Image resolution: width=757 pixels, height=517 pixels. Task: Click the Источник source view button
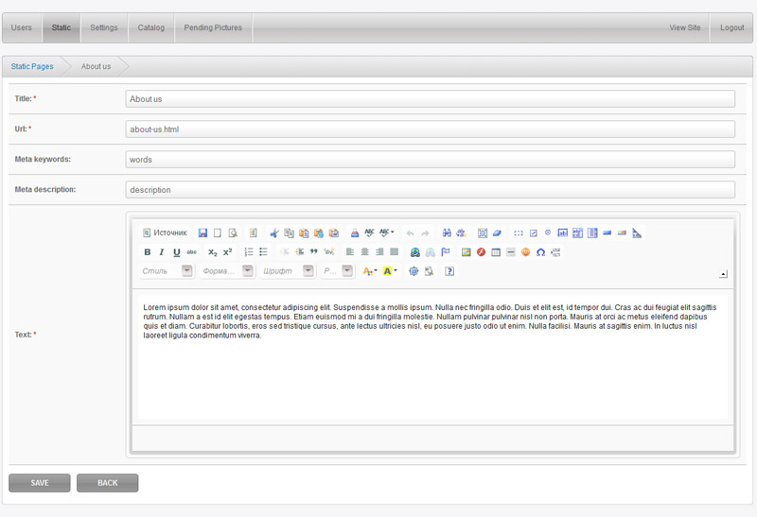click(x=165, y=233)
